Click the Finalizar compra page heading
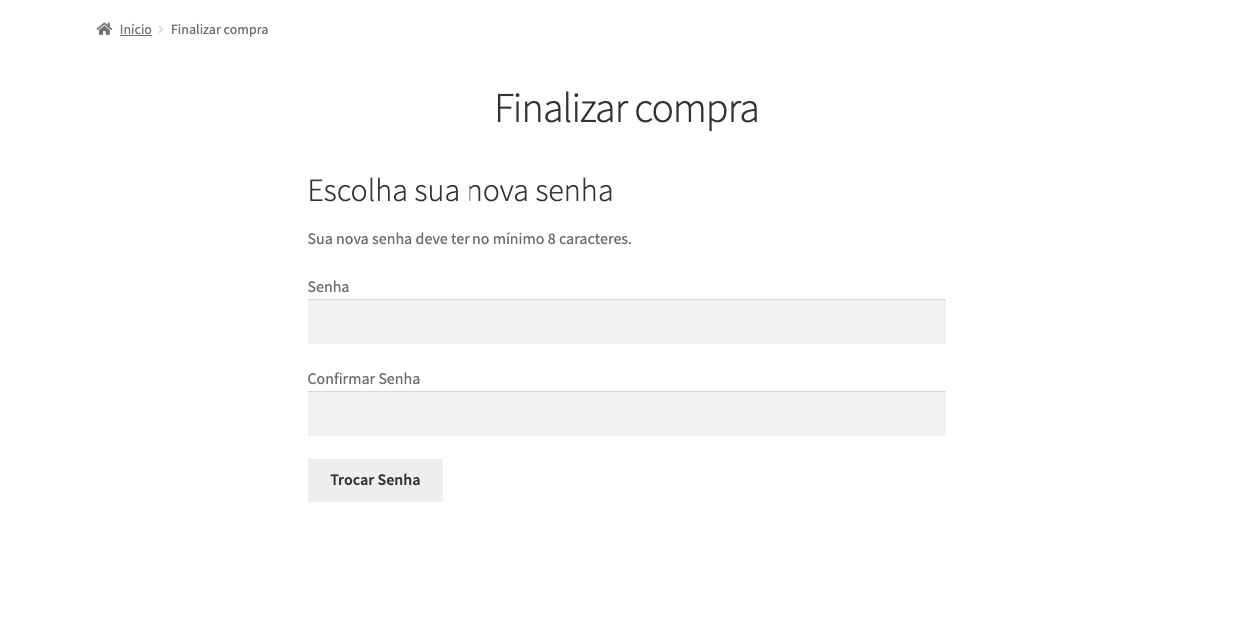The width and height of the screenshot is (1254, 630). 626,107
